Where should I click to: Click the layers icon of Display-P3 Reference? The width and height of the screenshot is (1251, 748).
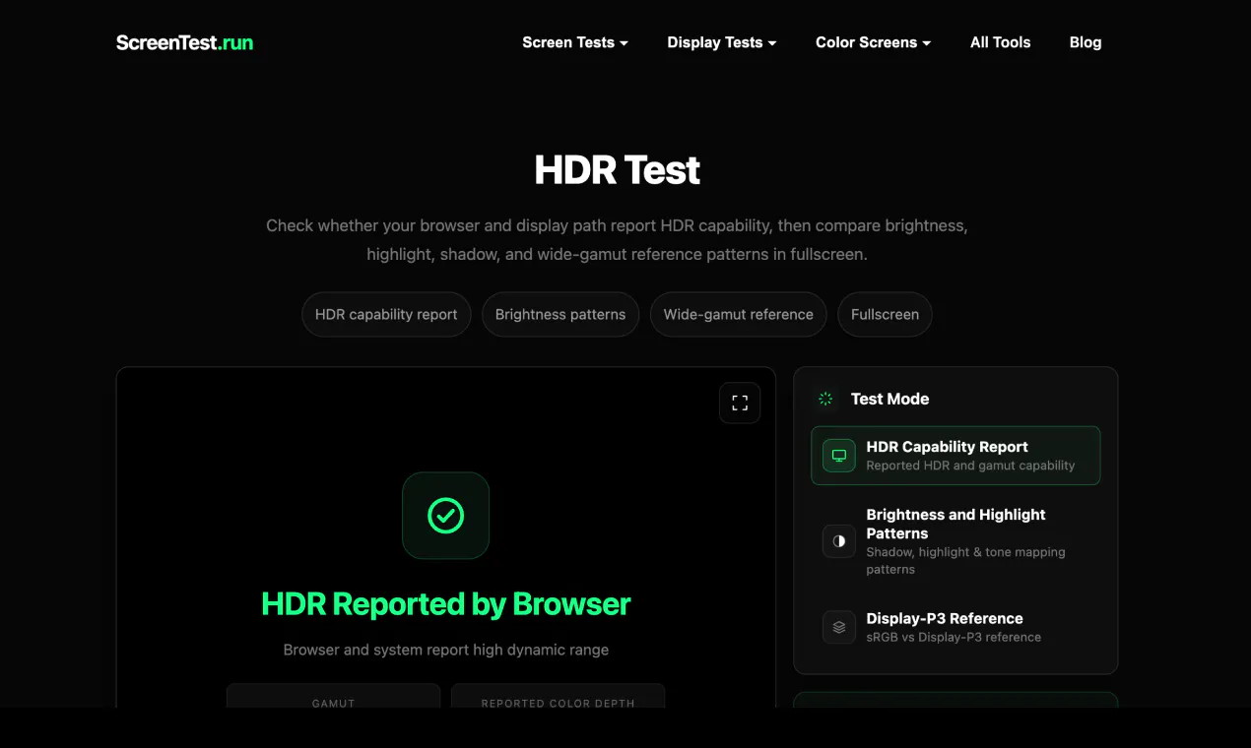[x=839, y=627]
